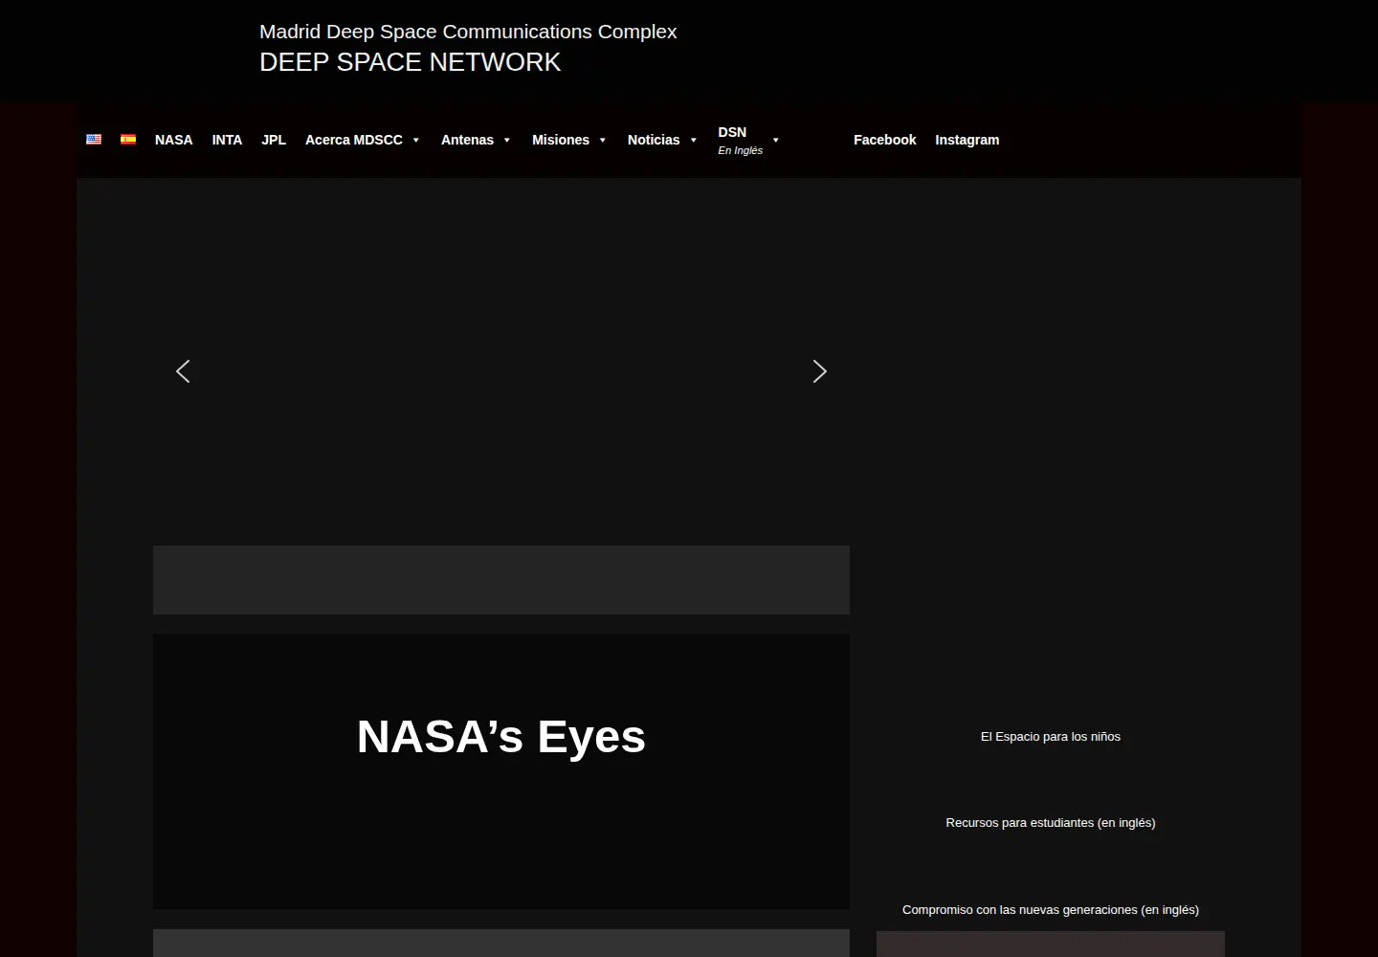Expand the Noticias dropdown menu

pyautogui.click(x=662, y=140)
